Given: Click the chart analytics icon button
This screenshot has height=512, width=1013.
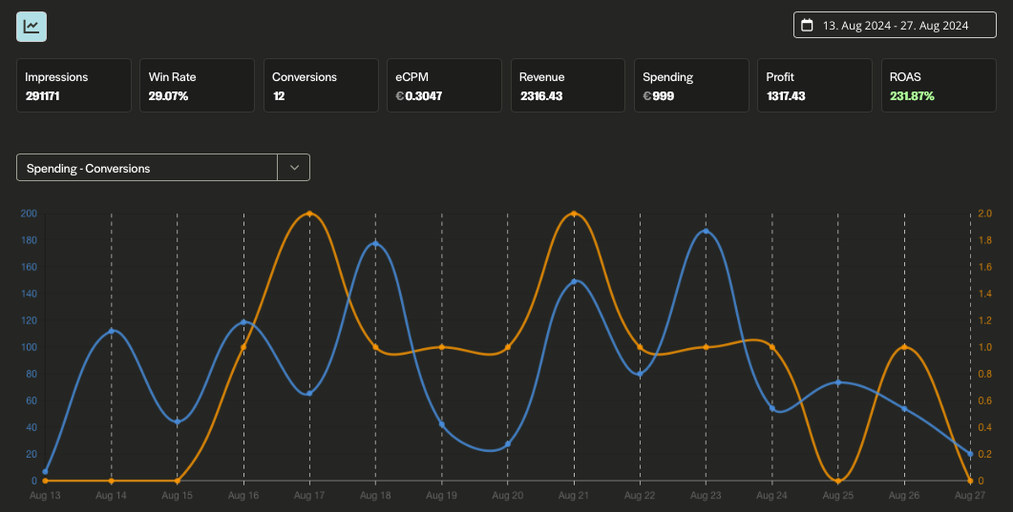Looking at the screenshot, I should 32,27.
